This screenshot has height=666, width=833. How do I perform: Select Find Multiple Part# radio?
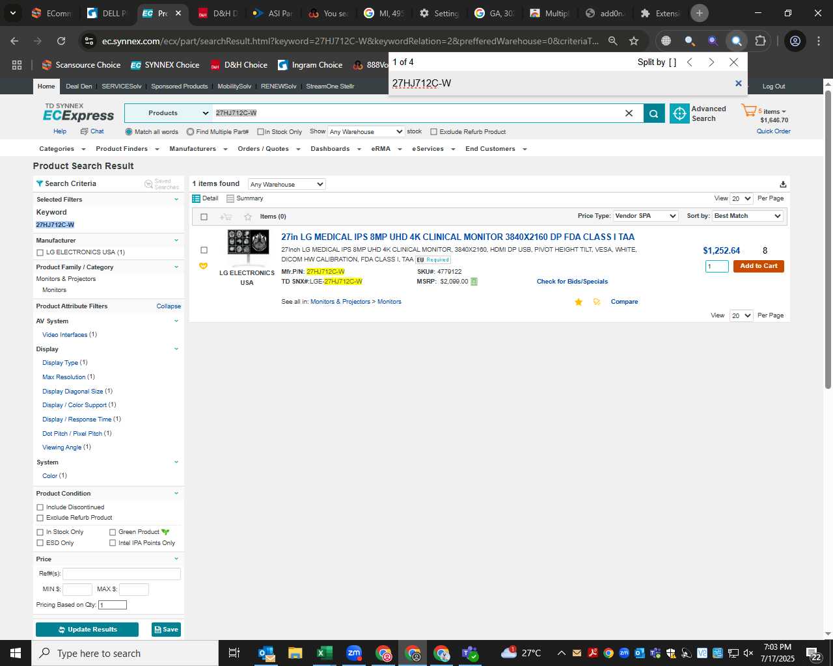(190, 131)
